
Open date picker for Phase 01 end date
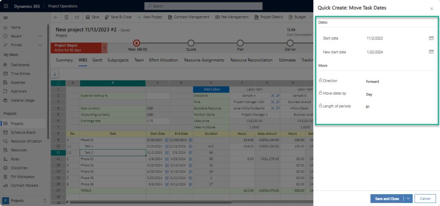(191, 140)
